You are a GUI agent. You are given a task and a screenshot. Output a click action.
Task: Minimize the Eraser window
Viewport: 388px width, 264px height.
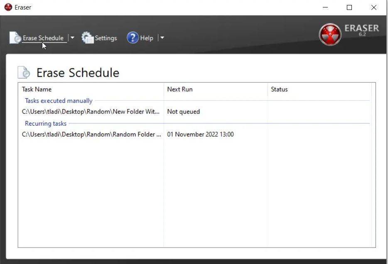click(x=325, y=7)
